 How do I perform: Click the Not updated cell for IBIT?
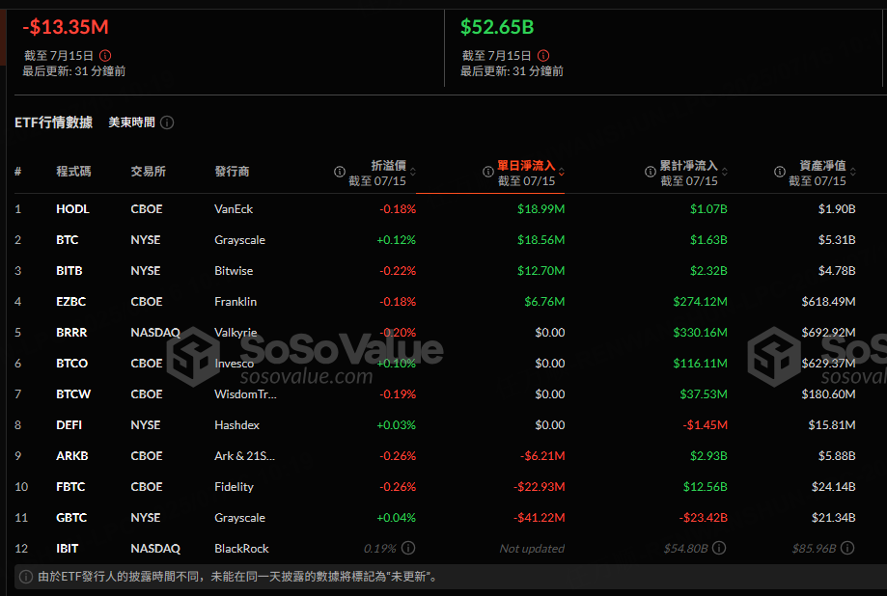[532, 549]
